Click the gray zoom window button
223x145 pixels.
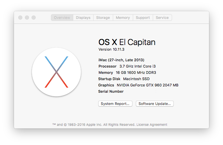[34, 18]
